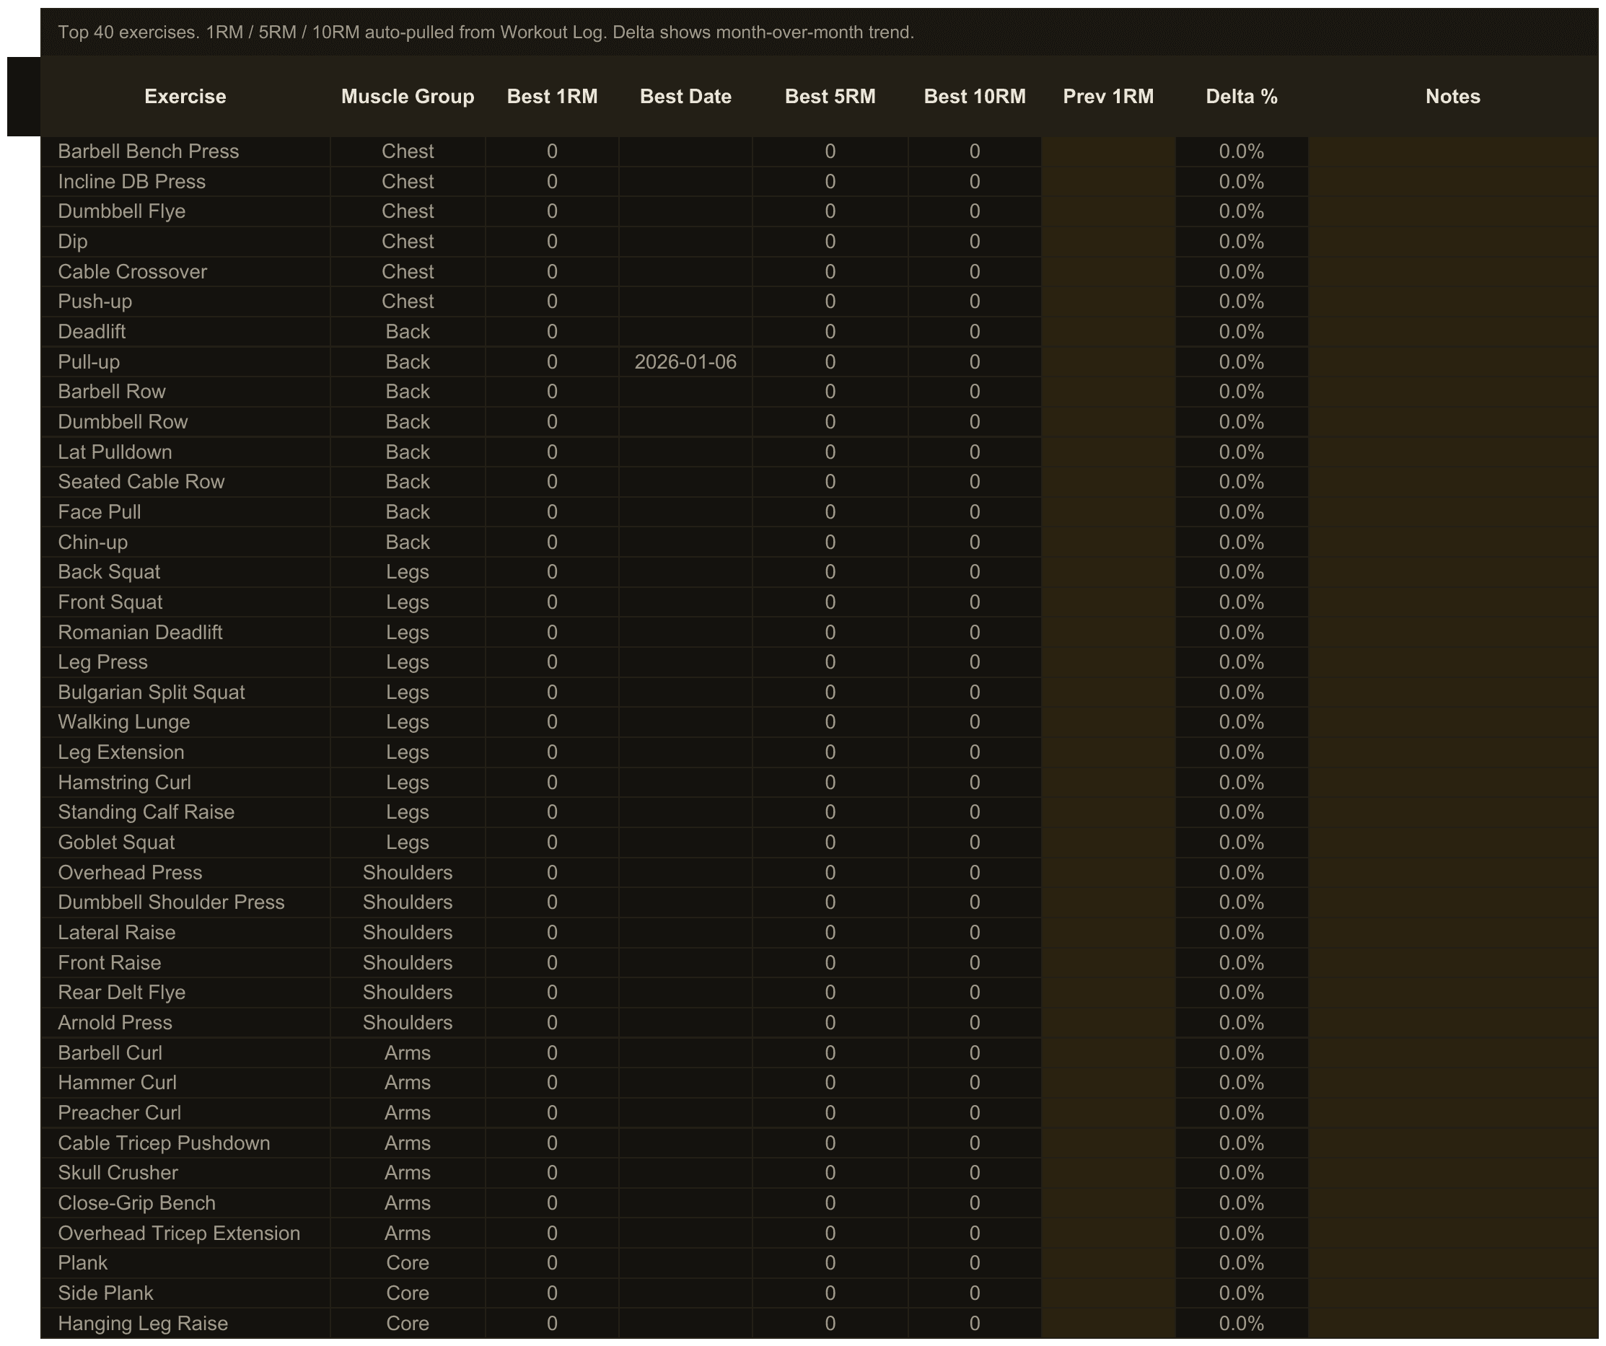Image resolution: width=1606 pixels, height=1346 pixels.
Task: Click the Standing Calf Raise cell
Action: click(185, 812)
